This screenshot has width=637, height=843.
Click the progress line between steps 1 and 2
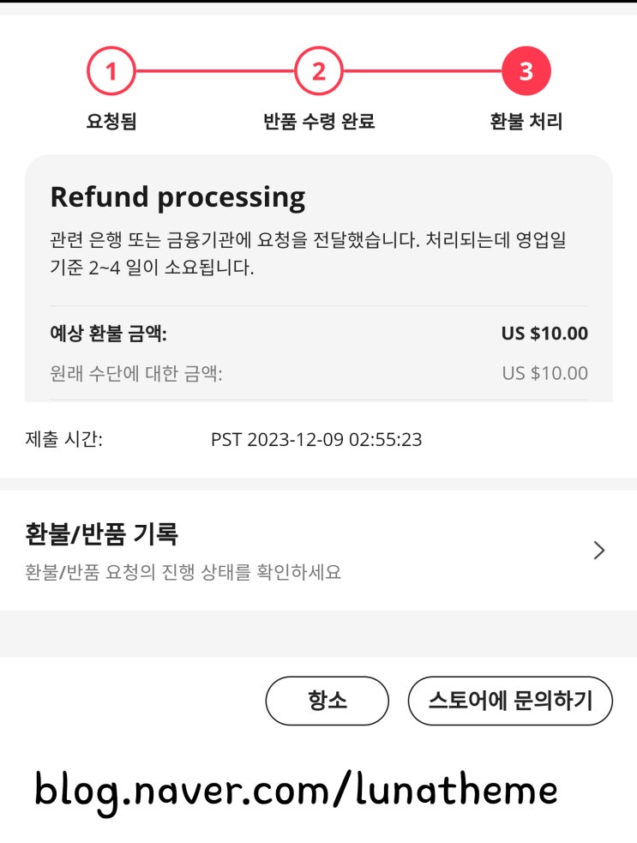click(214, 71)
